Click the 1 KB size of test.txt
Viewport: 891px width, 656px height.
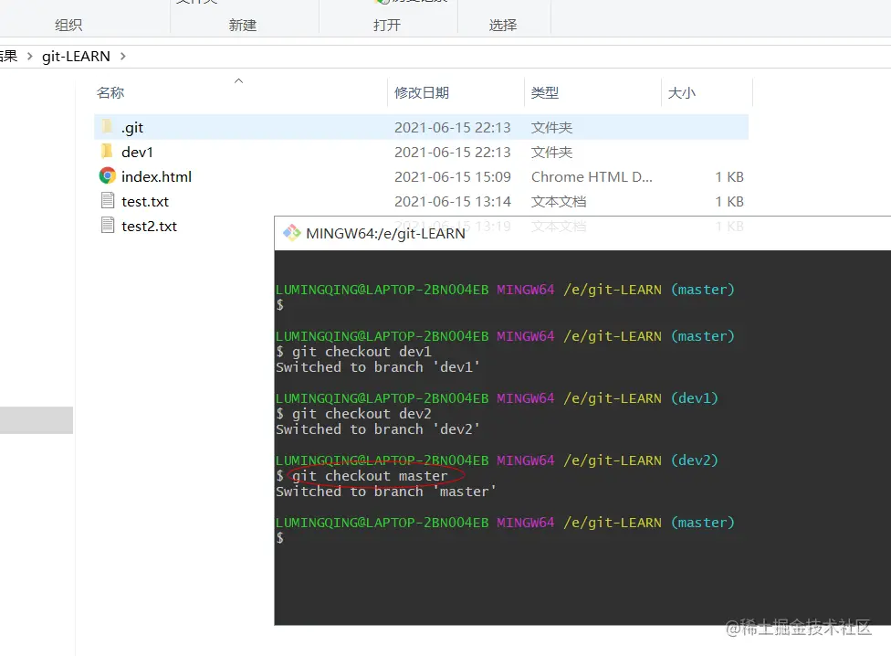[x=729, y=201]
